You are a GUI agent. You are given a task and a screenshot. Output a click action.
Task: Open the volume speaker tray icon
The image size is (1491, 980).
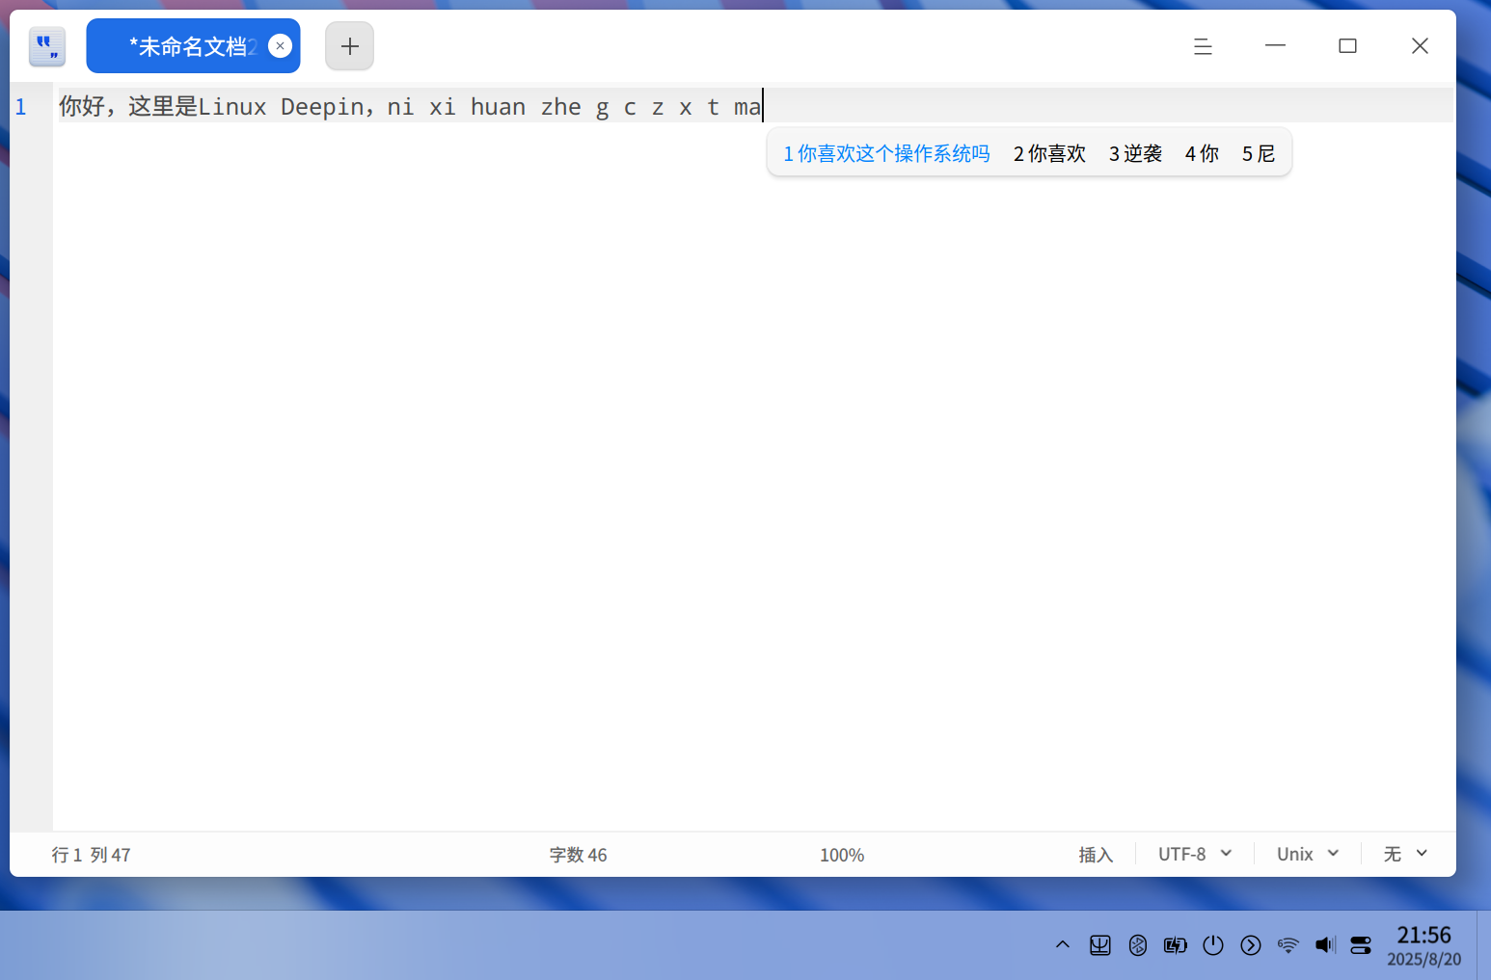pos(1325,945)
